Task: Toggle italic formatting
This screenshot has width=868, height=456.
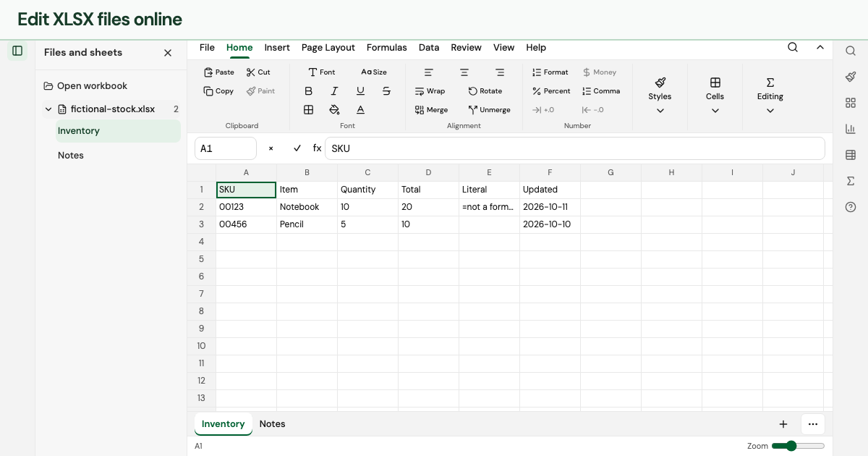Action: click(334, 91)
